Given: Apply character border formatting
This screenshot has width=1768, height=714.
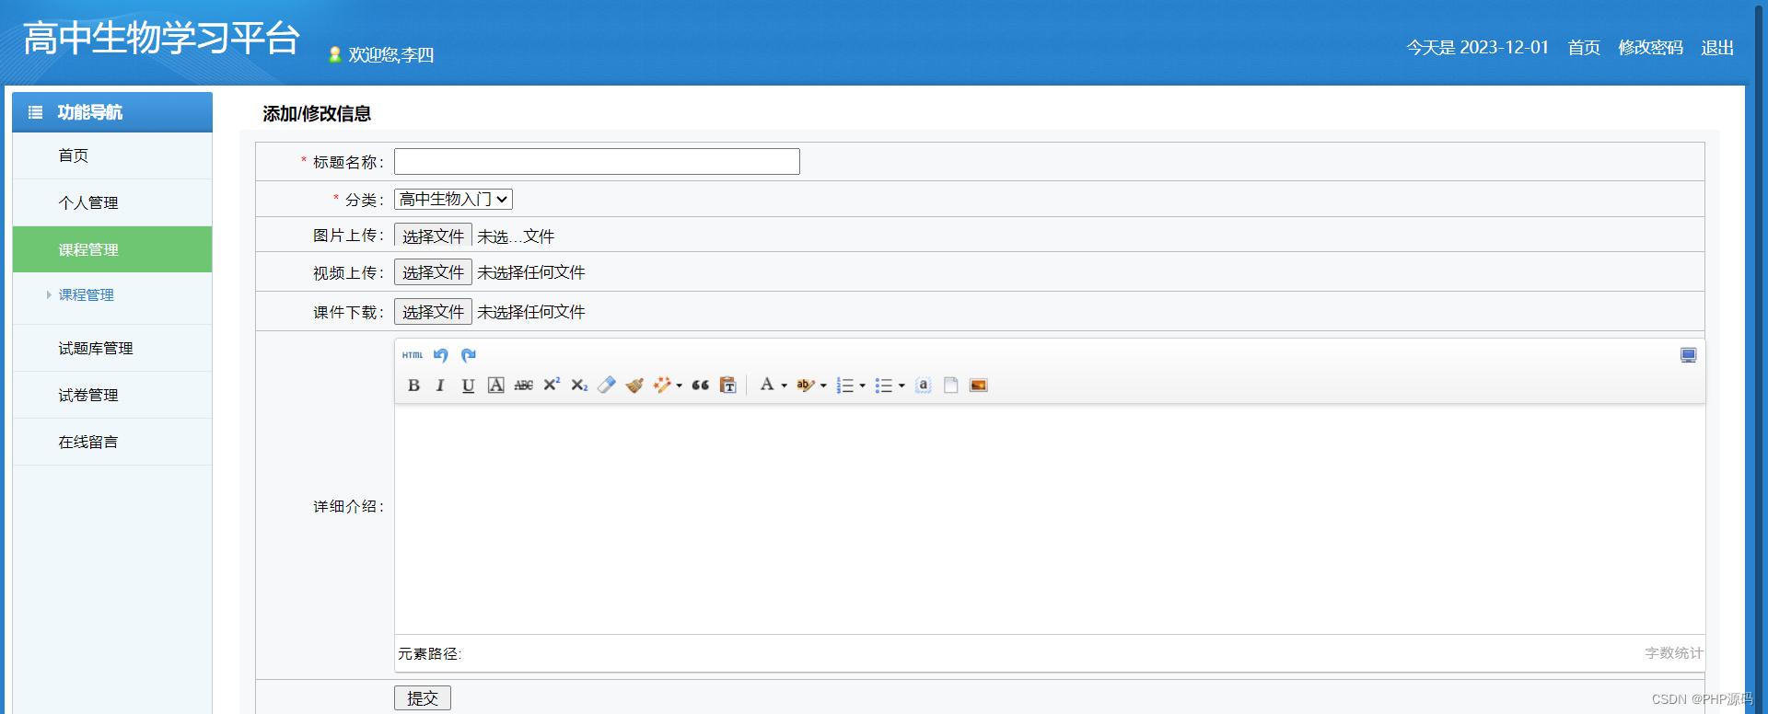Looking at the screenshot, I should point(495,386).
